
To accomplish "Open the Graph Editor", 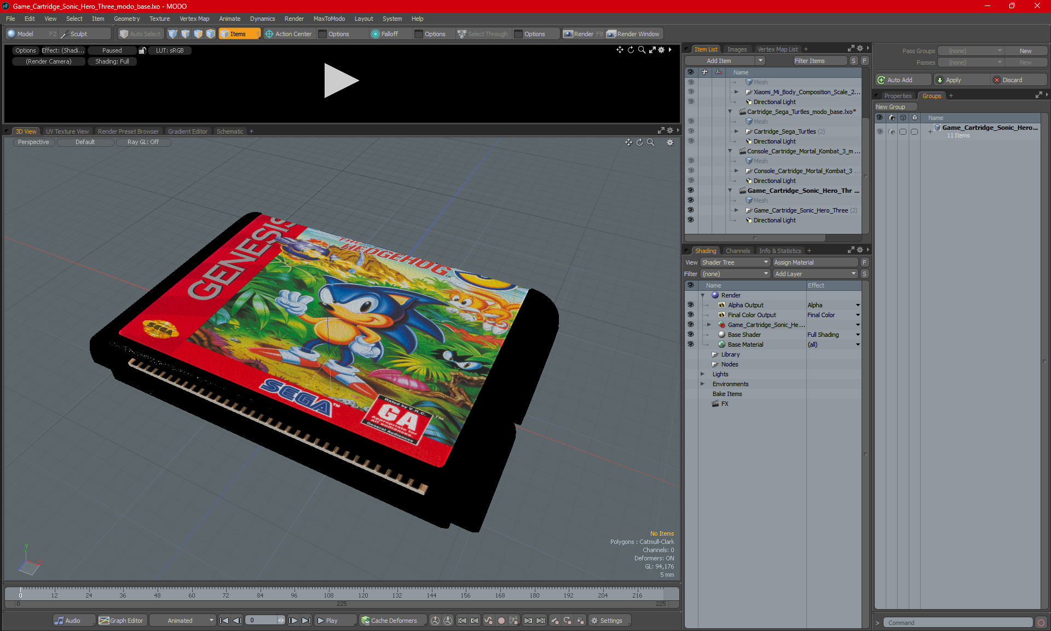I will pos(121,621).
